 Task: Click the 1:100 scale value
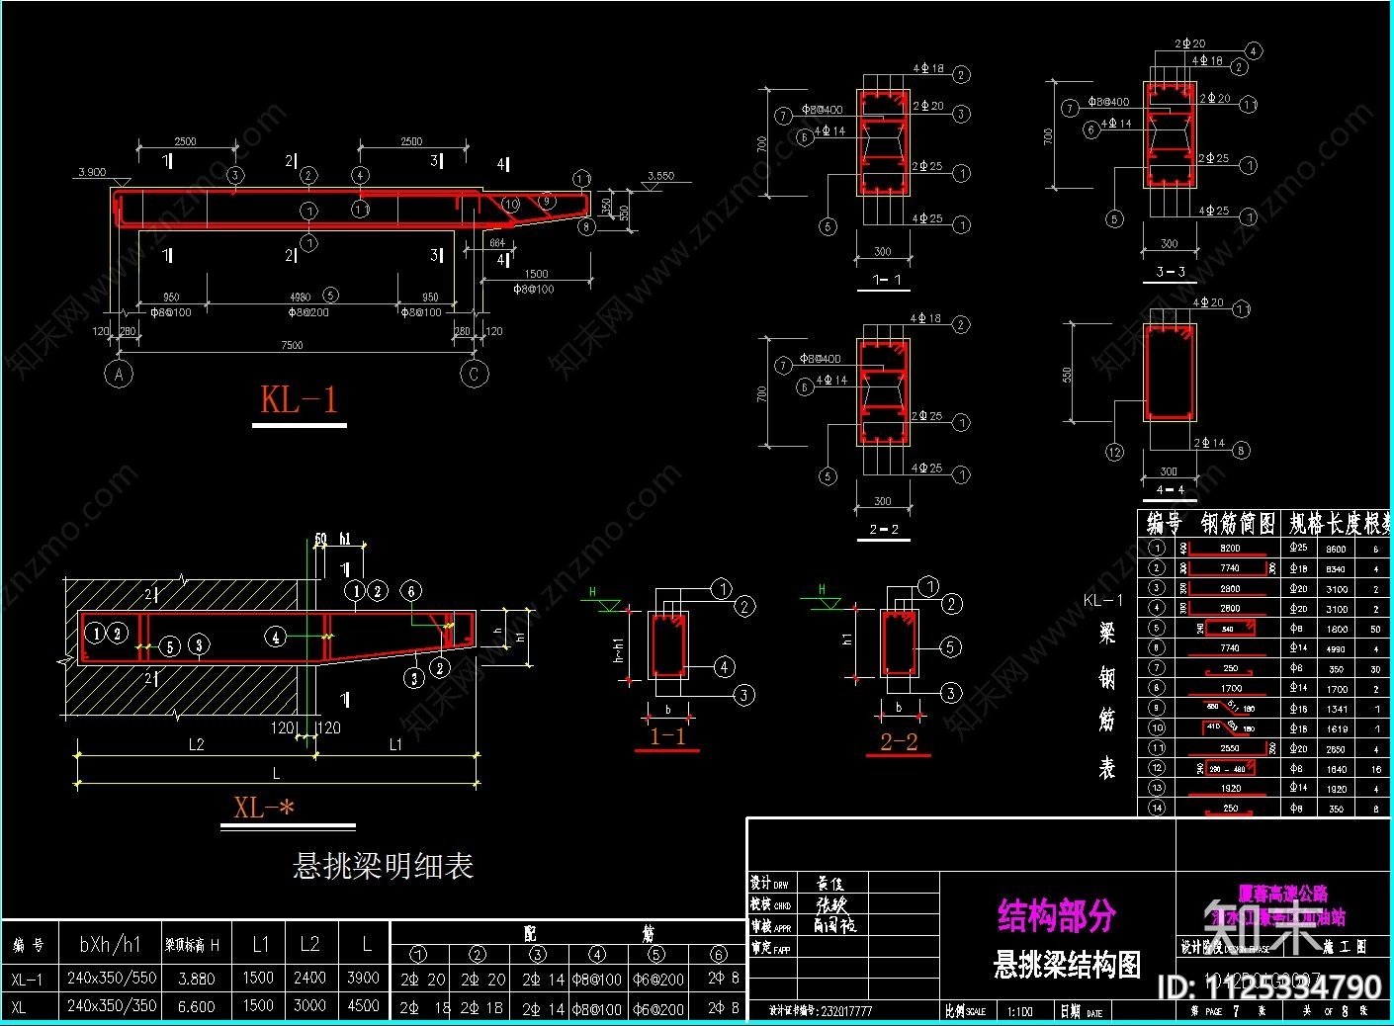tap(1019, 1012)
